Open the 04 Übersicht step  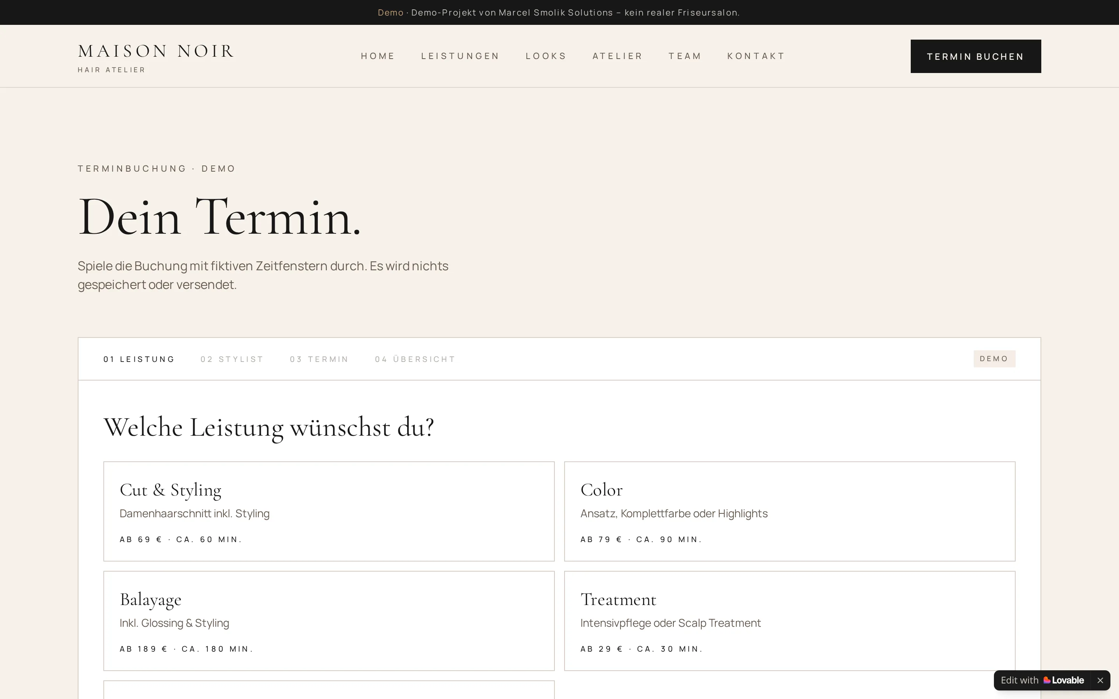tap(415, 359)
